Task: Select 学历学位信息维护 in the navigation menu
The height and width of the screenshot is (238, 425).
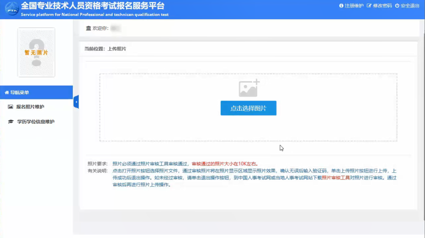Action: point(35,122)
